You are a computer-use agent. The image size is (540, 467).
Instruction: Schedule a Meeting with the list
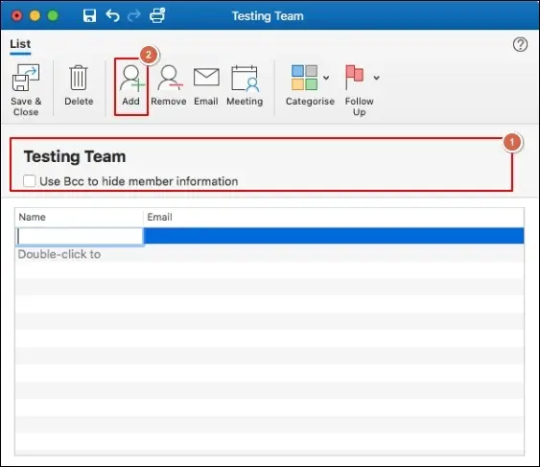tap(245, 79)
